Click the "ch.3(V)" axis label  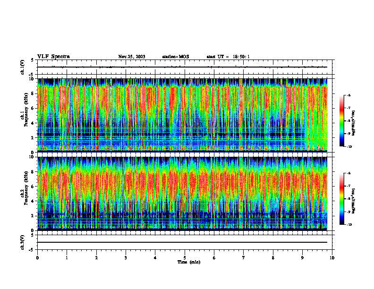click(x=23, y=243)
